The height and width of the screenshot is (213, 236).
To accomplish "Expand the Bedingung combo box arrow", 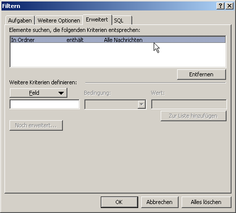I will pos(142,104).
